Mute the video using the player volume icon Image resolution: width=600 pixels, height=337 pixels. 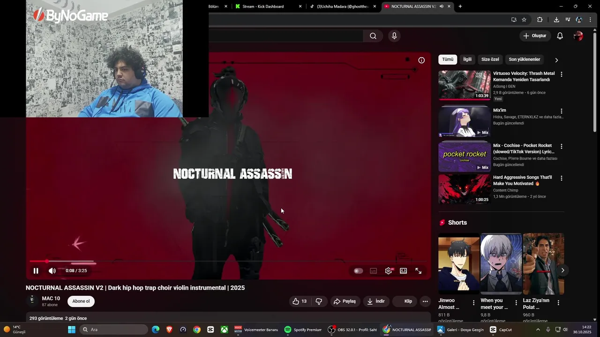click(x=52, y=271)
